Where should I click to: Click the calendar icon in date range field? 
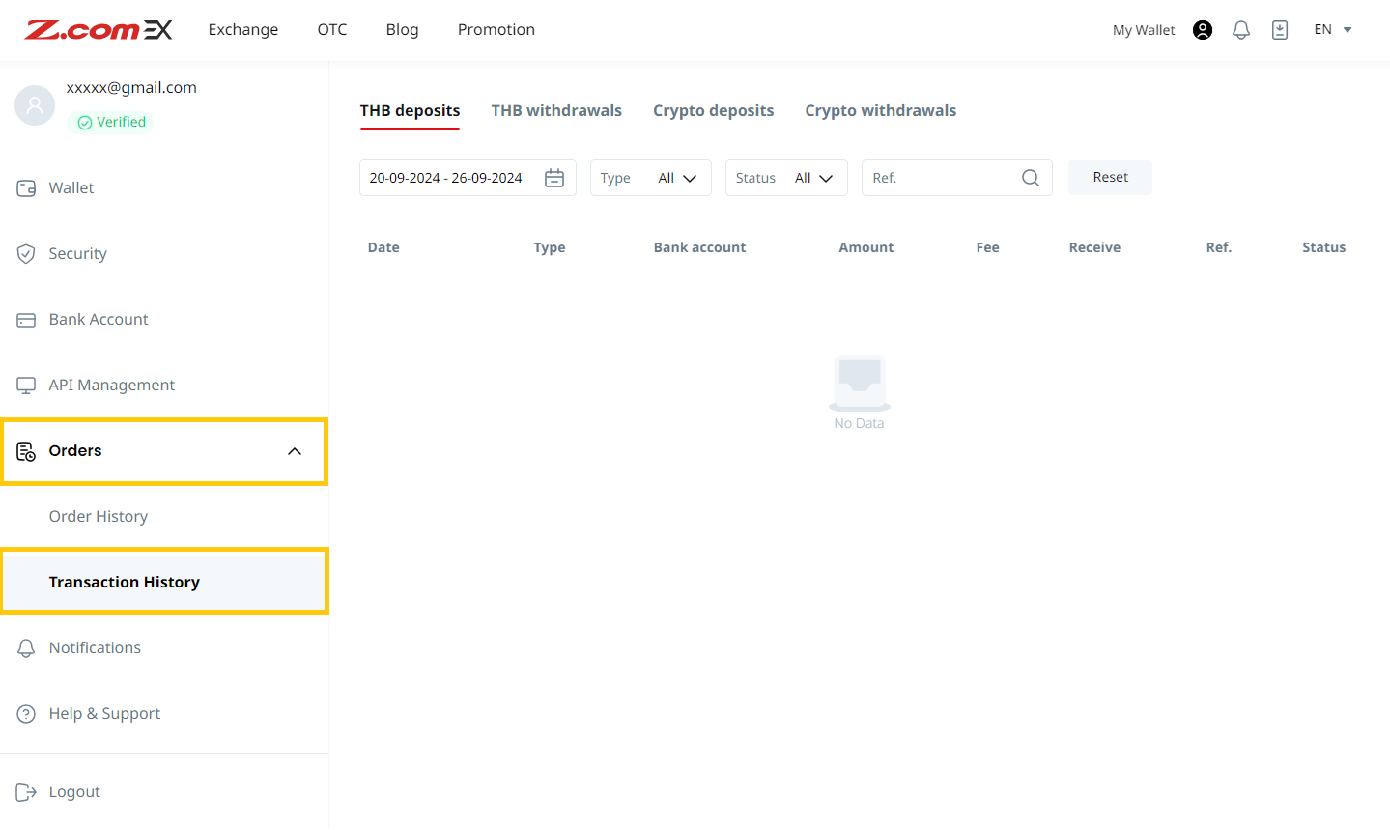(554, 178)
